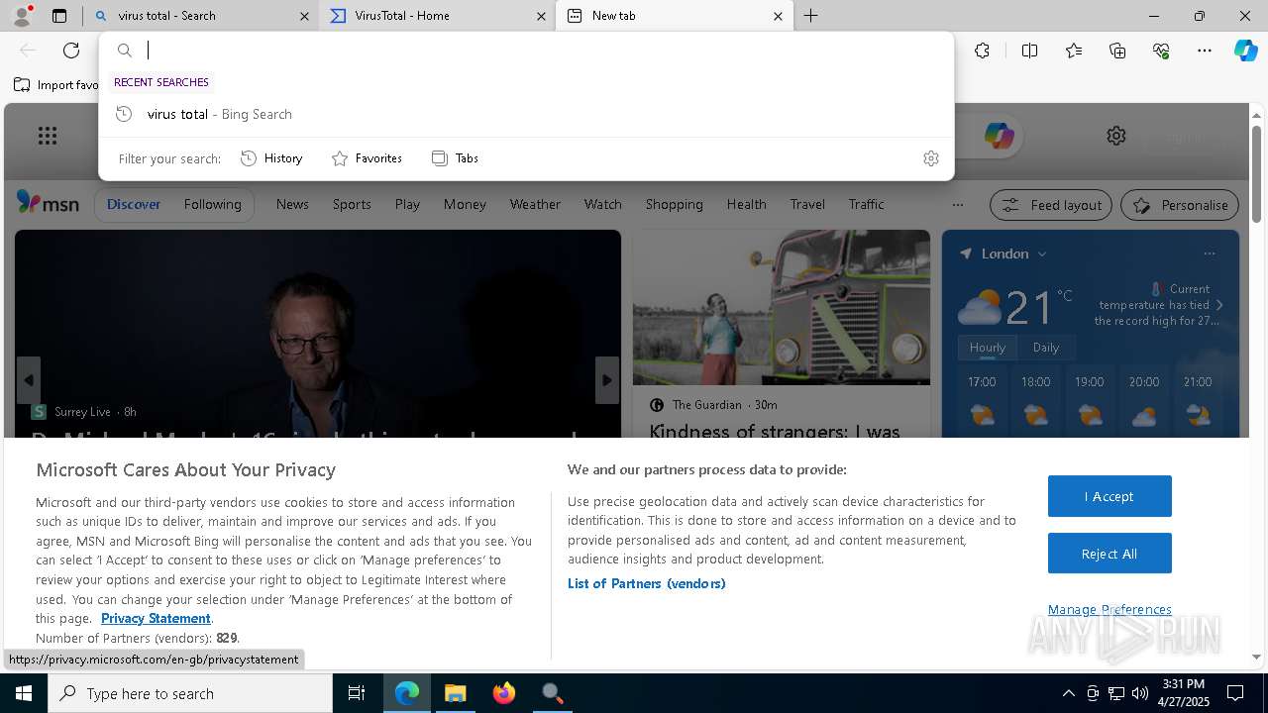The width and height of the screenshot is (1268, 713).
Task: Close the New tab tab
Action: (778, 16)
